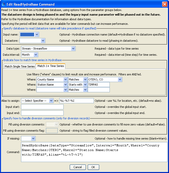Expand the Datastore dropdown
The image size is (169, 173).
tap(43, 41)
